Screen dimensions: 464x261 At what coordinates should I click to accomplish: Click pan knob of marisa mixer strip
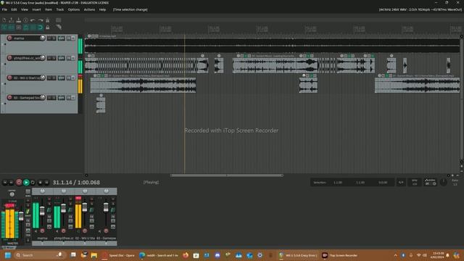[x=42, y=191]
